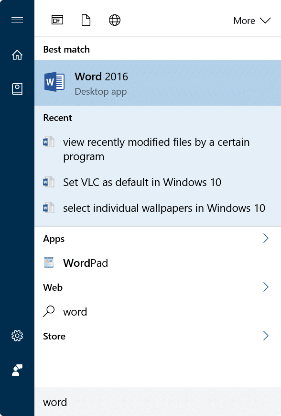This screenshot has width=281, height=416.
Task: Open Settings gear icon in sidebar
Action: 17,336
